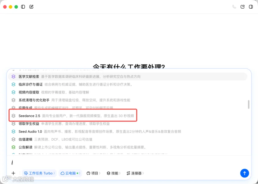Click description 视频的字幕提取、基础内容理解

65,92
